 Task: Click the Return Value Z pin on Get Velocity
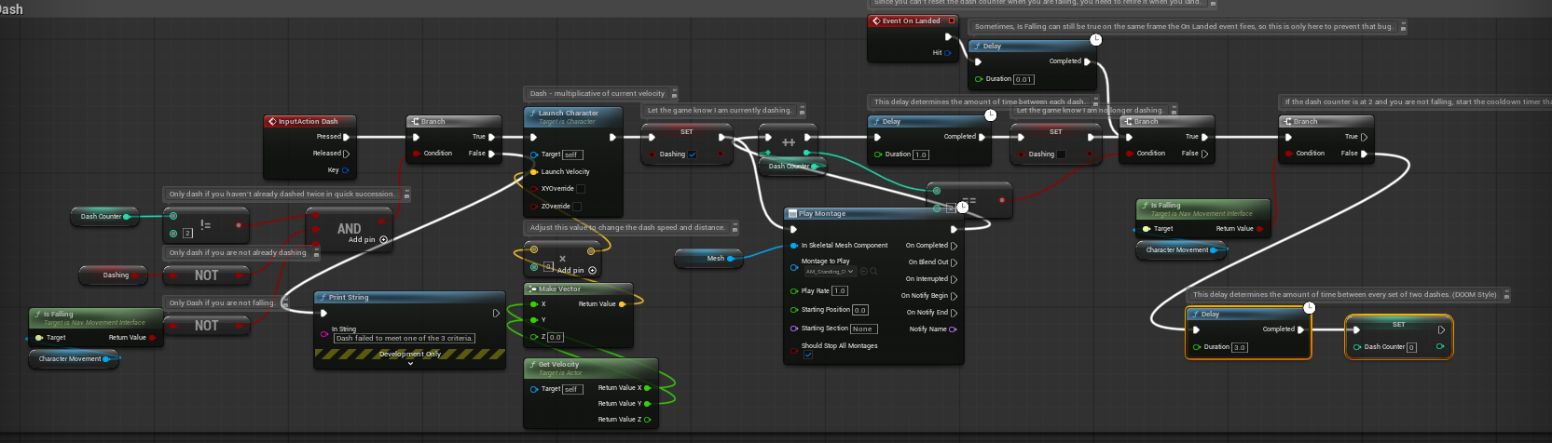[x=647, y=420]
